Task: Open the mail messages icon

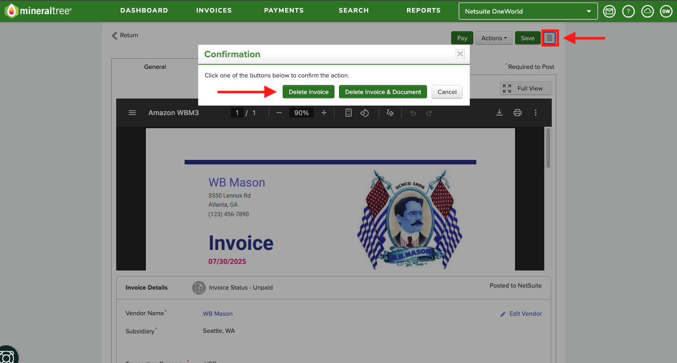Action: click(x=609, y=11)
